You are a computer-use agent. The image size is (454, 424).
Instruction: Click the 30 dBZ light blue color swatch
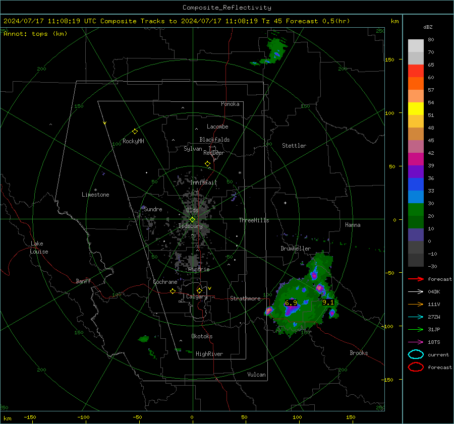tap(416, 197)
